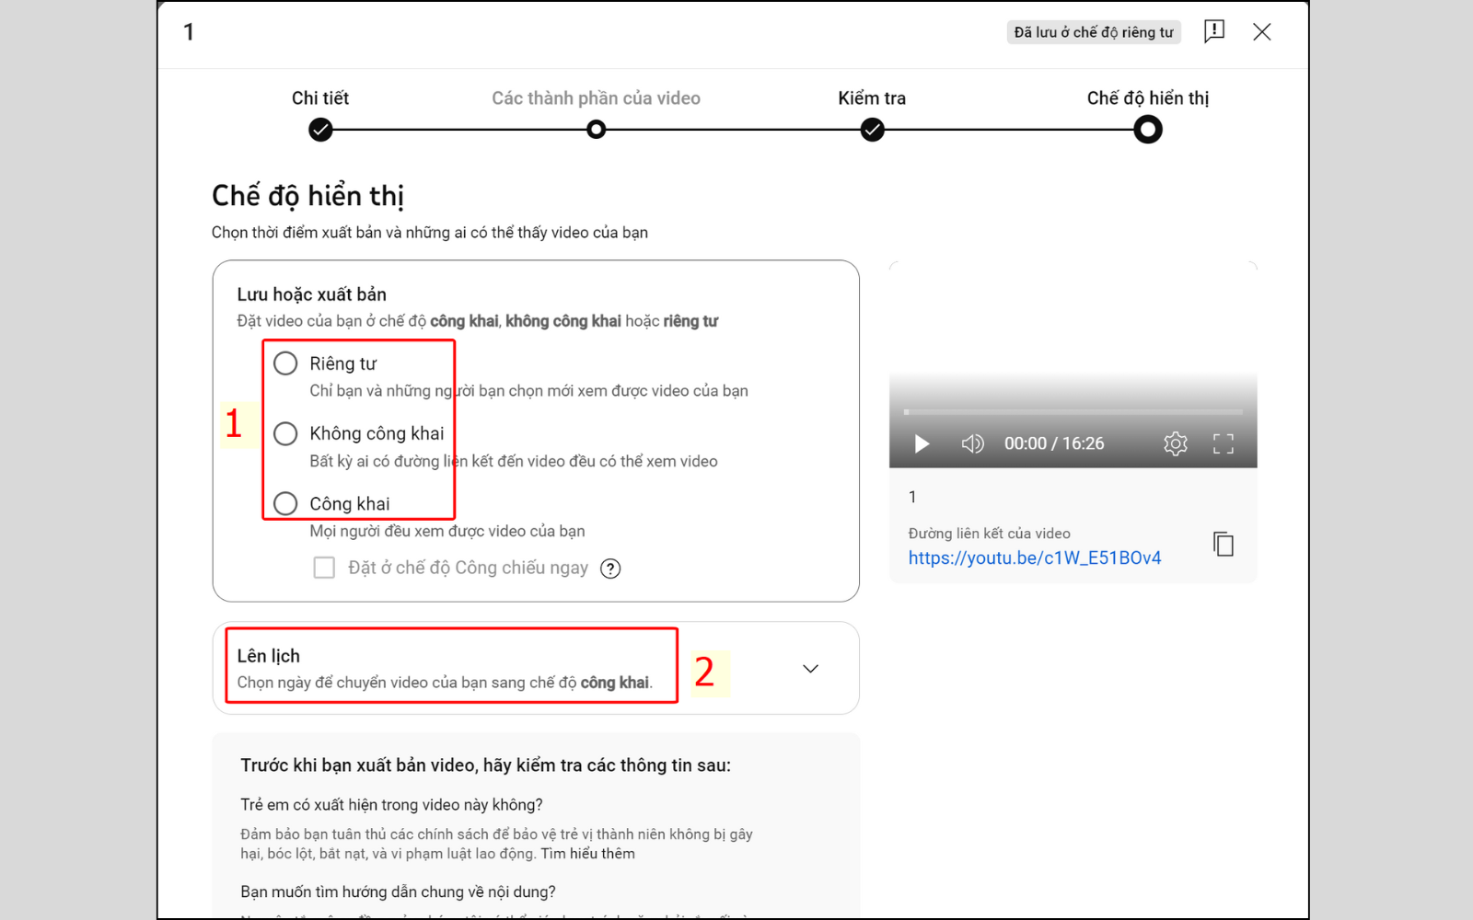Go to the Chi tiết step
Viewport: 1473px width, 920px height.
tap(320, 131)
